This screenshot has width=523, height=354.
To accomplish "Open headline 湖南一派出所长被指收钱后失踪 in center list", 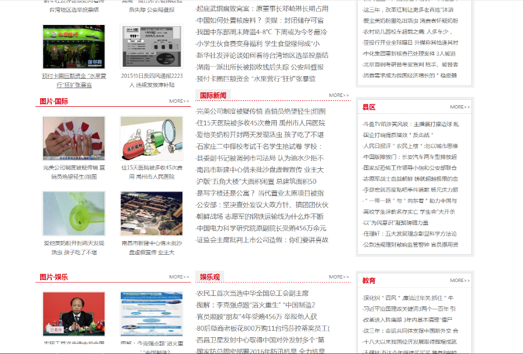I will pos(260,67).
